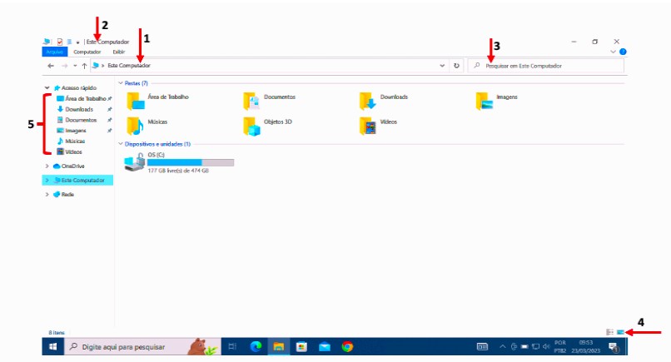This screenshot has width=671, height=362.
Task: Open Microsoft Store from the taskbar
Action: (301, 346)
